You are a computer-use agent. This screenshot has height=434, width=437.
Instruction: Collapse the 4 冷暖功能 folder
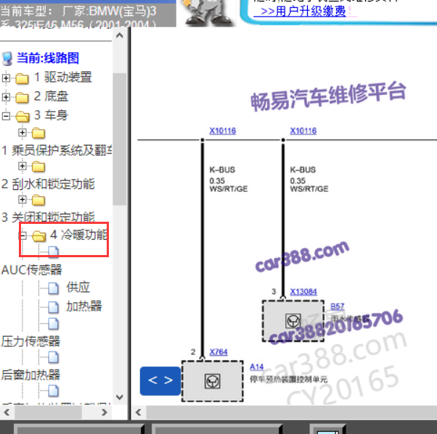(x=23, y=236)
